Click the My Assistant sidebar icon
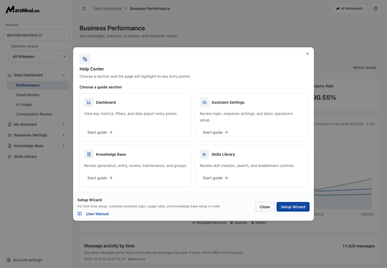The width and height of the screenshot is (387, 268). point(10,124)
